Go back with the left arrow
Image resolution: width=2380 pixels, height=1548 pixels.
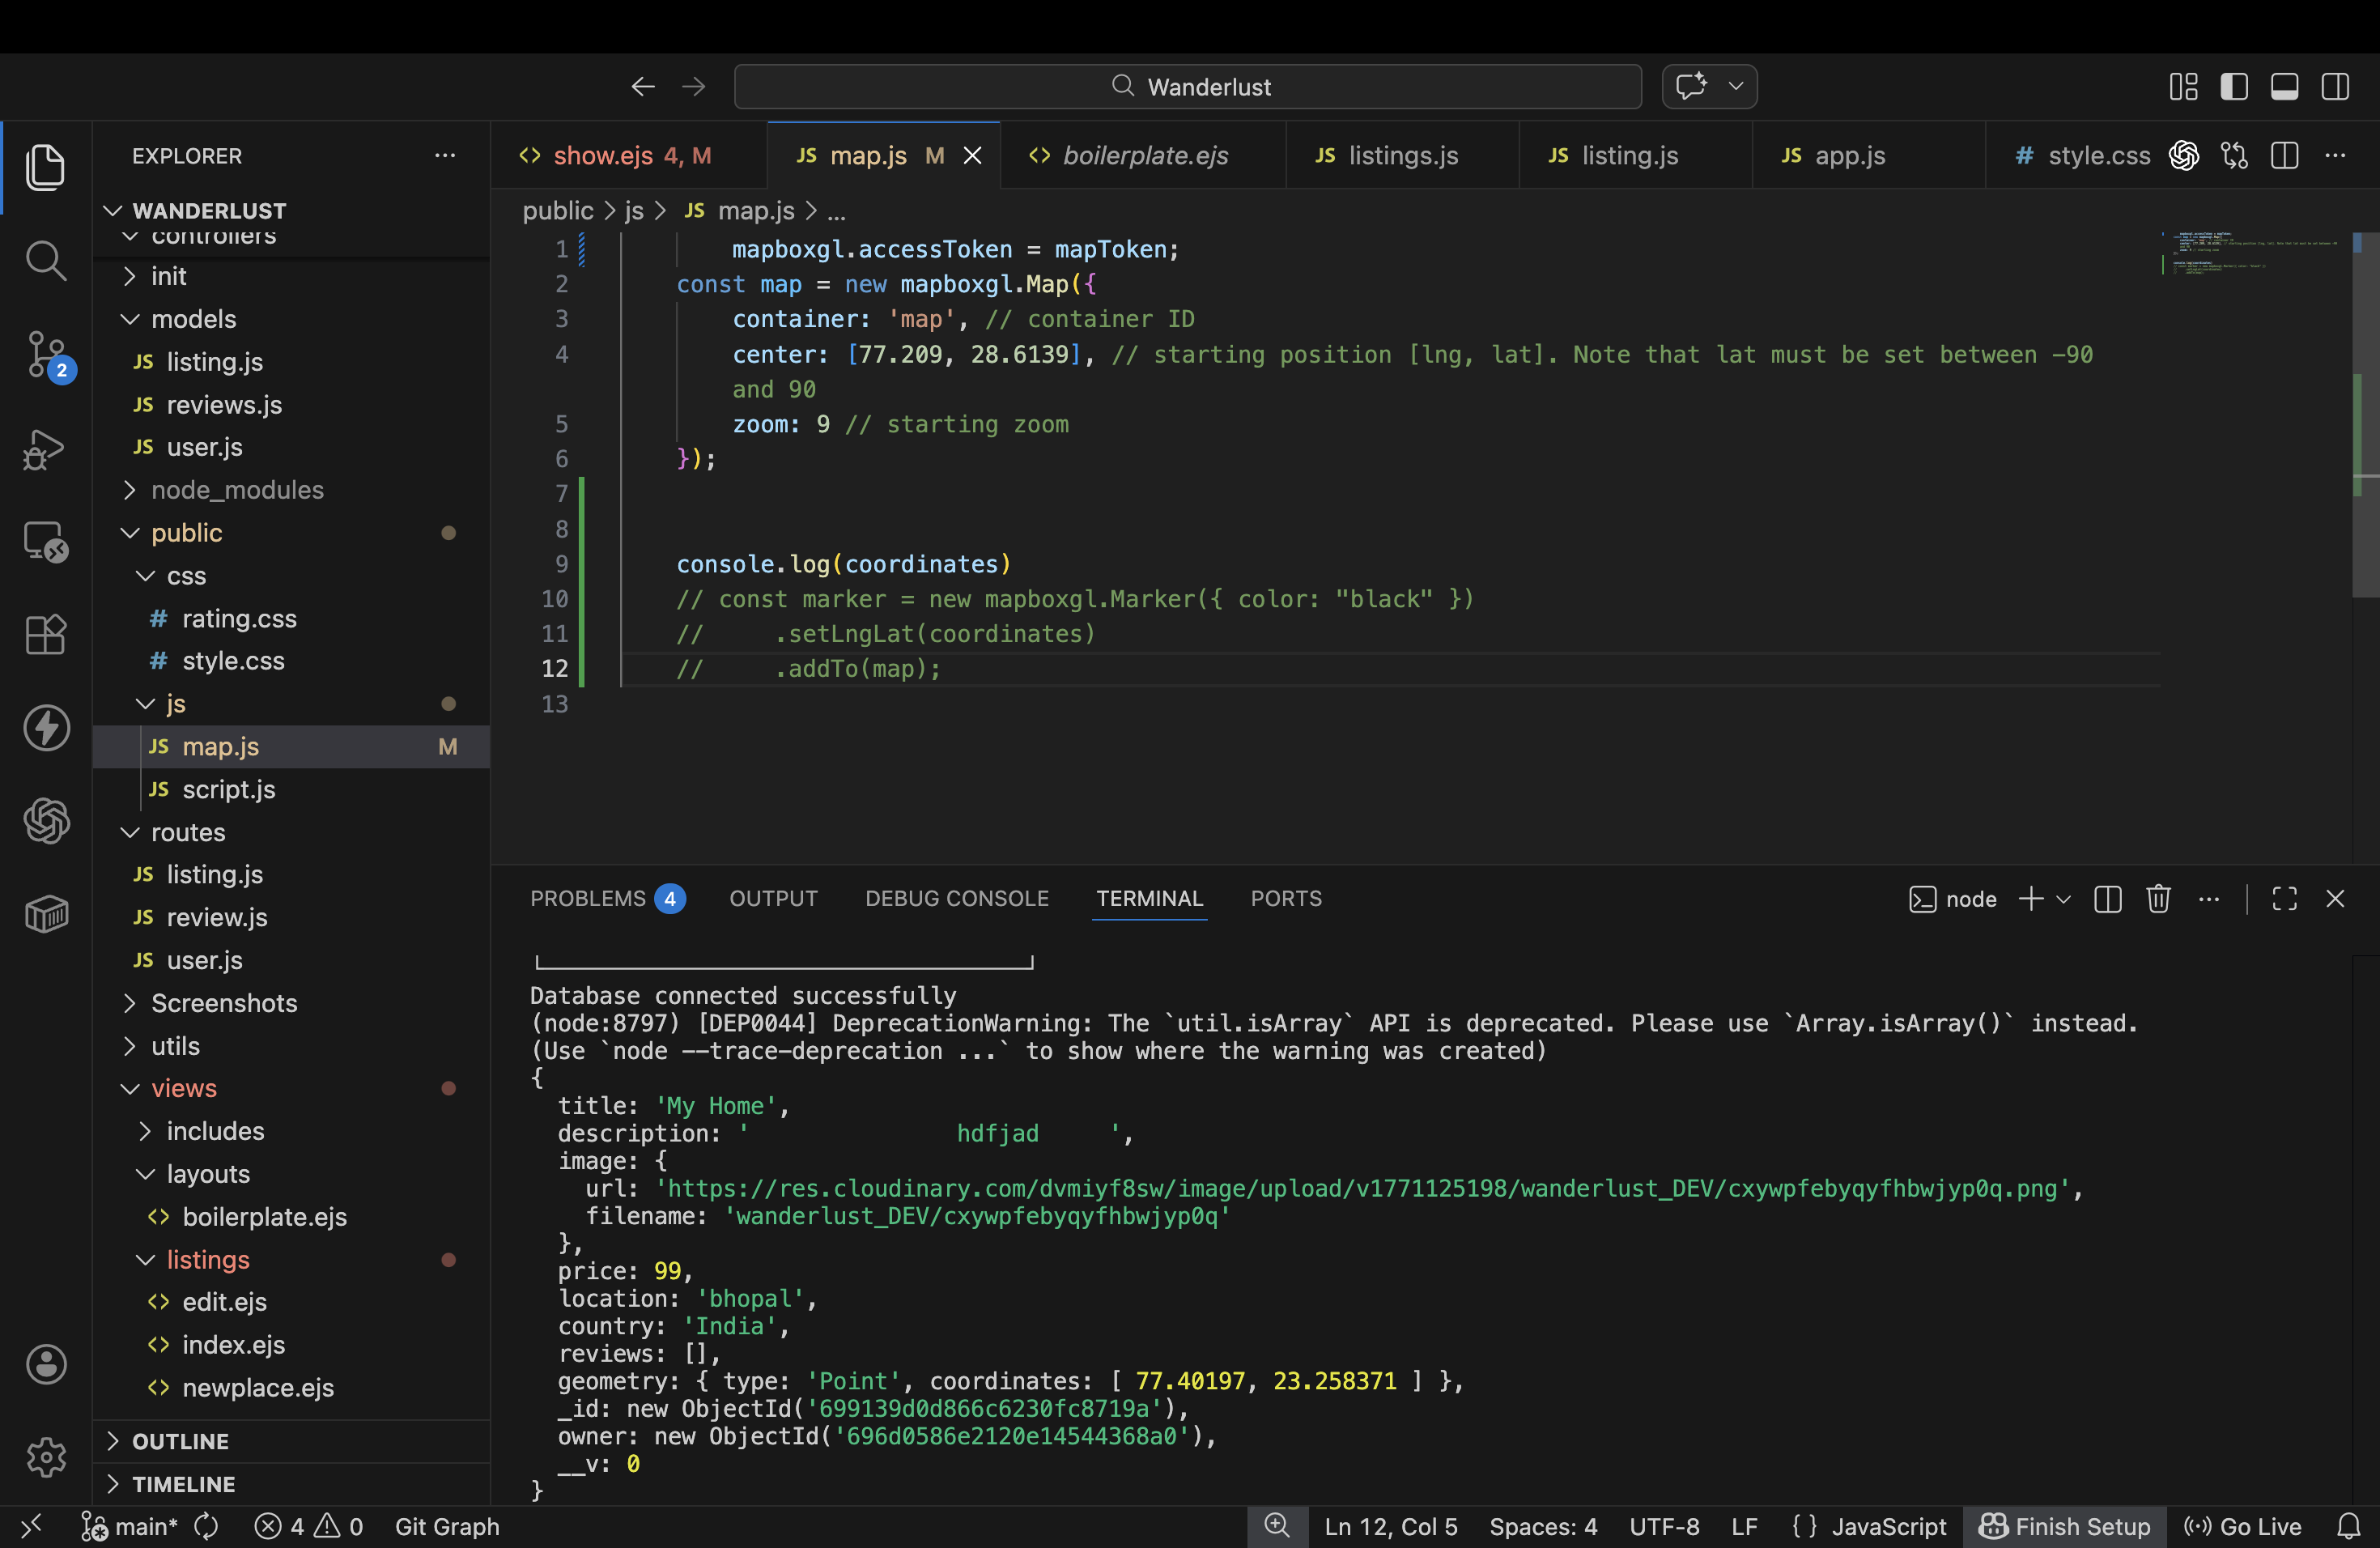click(x=643, y=87)
